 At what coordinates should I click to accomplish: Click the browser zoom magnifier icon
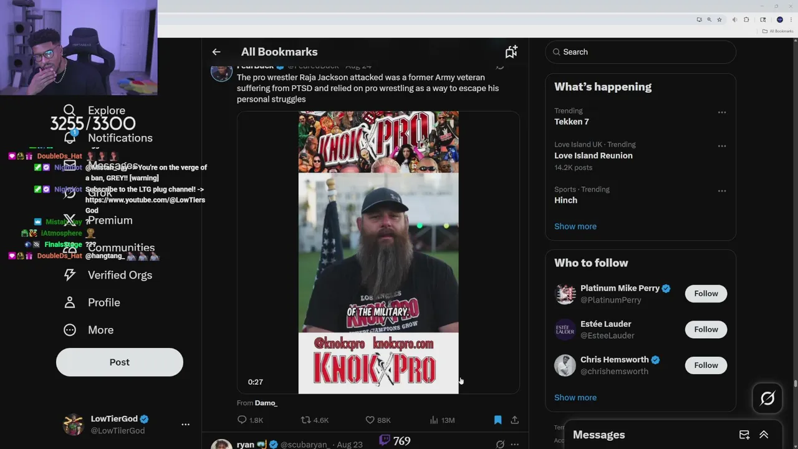pos(709,20)
